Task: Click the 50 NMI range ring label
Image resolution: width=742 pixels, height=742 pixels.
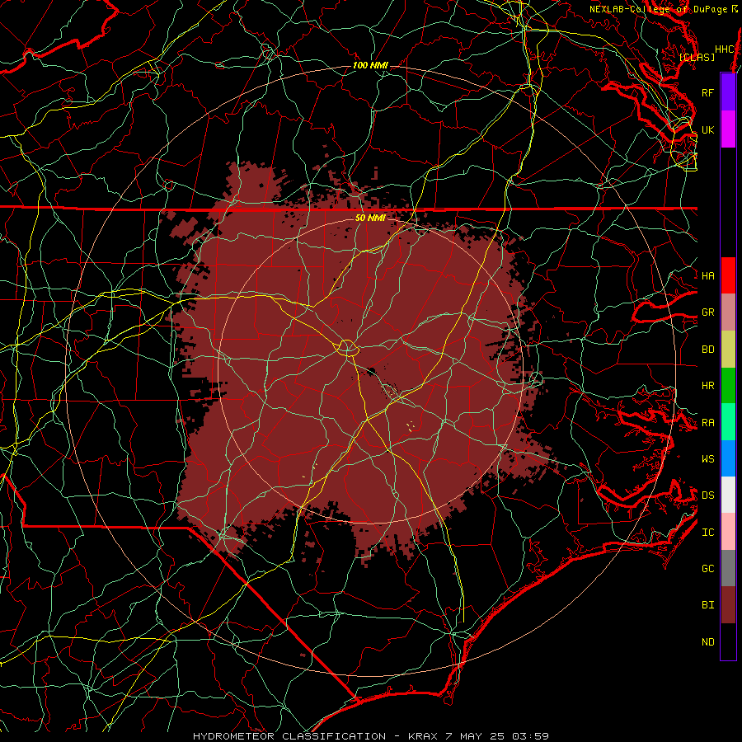Action: point(370,218)
